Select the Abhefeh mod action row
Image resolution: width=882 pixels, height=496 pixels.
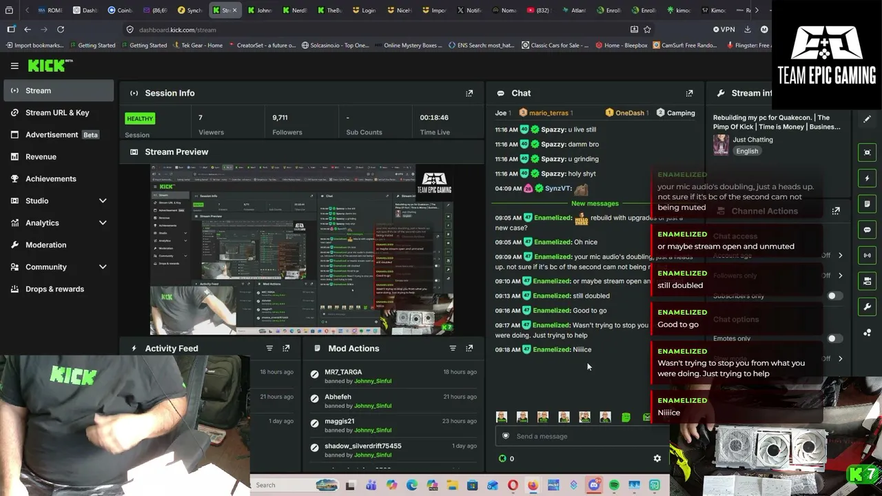tap(393, 401)
